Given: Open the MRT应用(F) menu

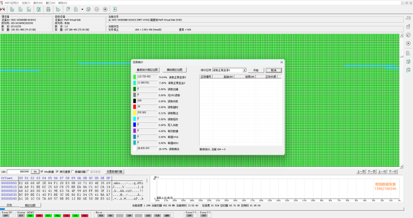Looking at the screenshot, I should click(12, 3).
